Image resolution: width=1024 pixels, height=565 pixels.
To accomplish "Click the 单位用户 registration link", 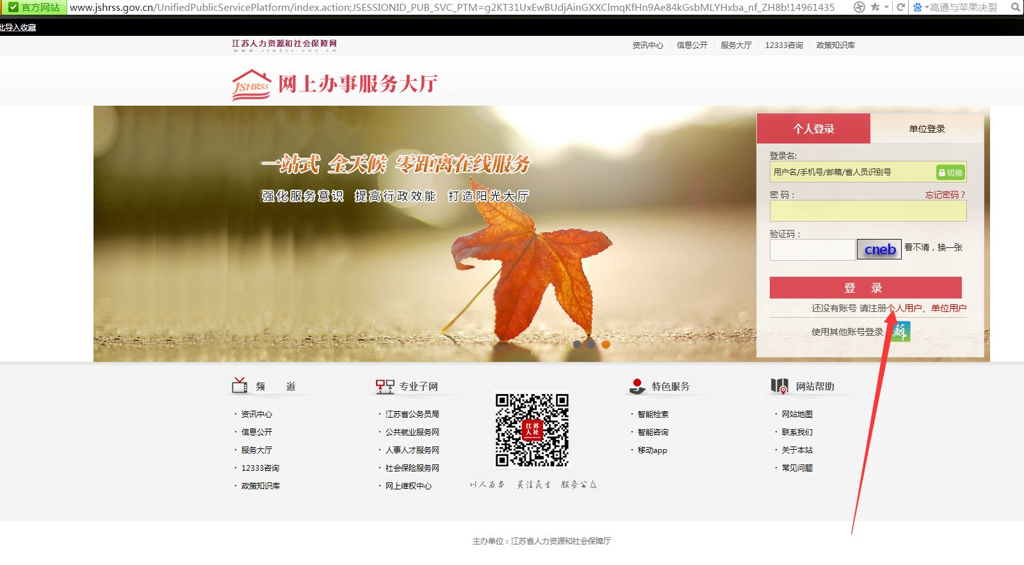I will tap(948, 308).
